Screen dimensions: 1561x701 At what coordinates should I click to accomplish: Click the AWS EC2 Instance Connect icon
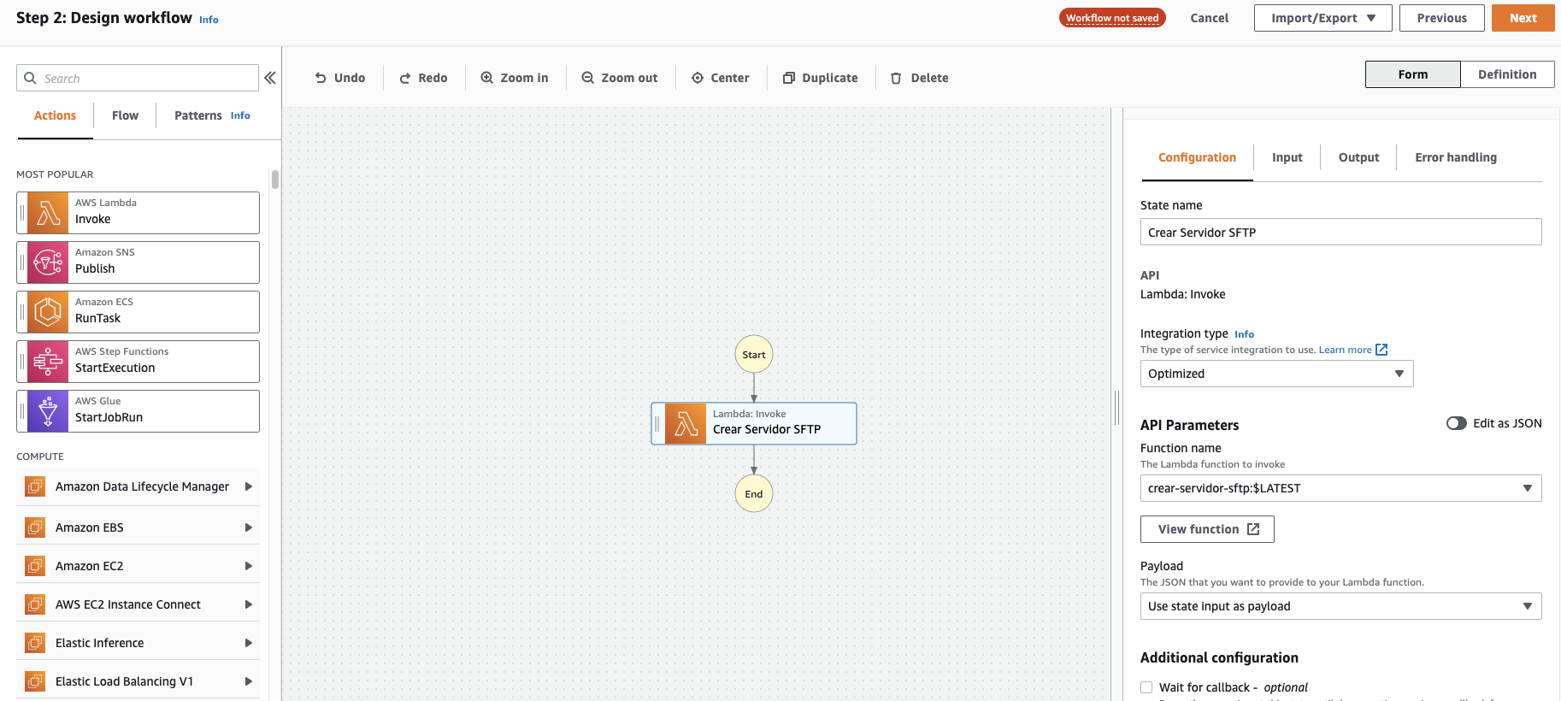pyautogui.click(x=35, y=604)
